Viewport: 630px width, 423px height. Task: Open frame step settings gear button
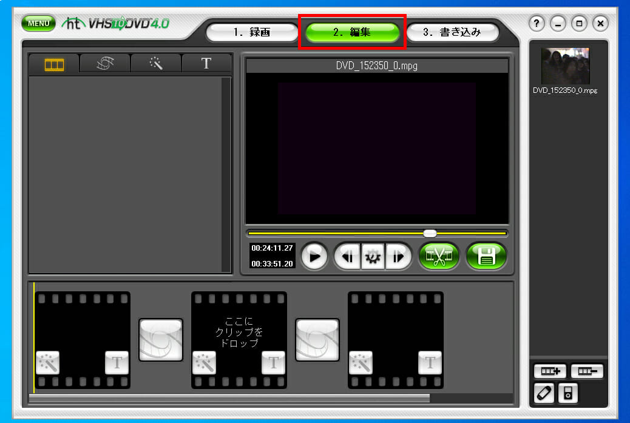(x=372, y=257)
